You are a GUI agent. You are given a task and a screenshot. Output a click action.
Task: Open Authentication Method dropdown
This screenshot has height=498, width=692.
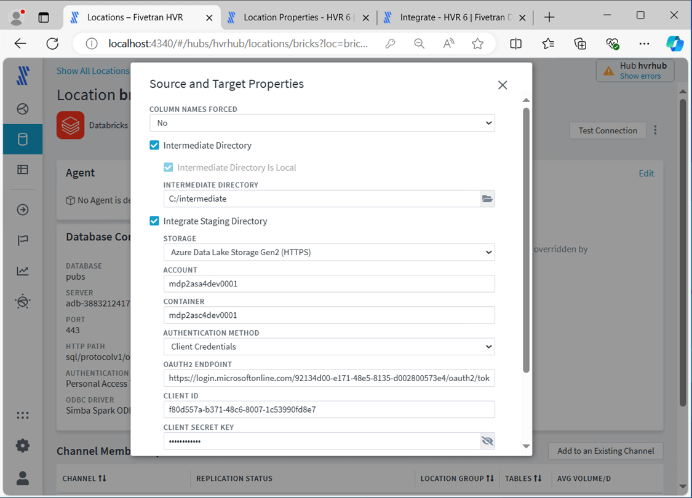(x=329, y=347)
